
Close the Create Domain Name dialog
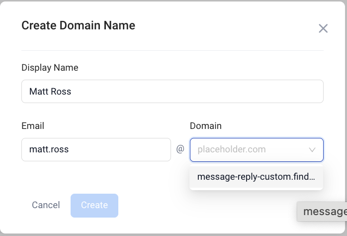click(323, 28)
